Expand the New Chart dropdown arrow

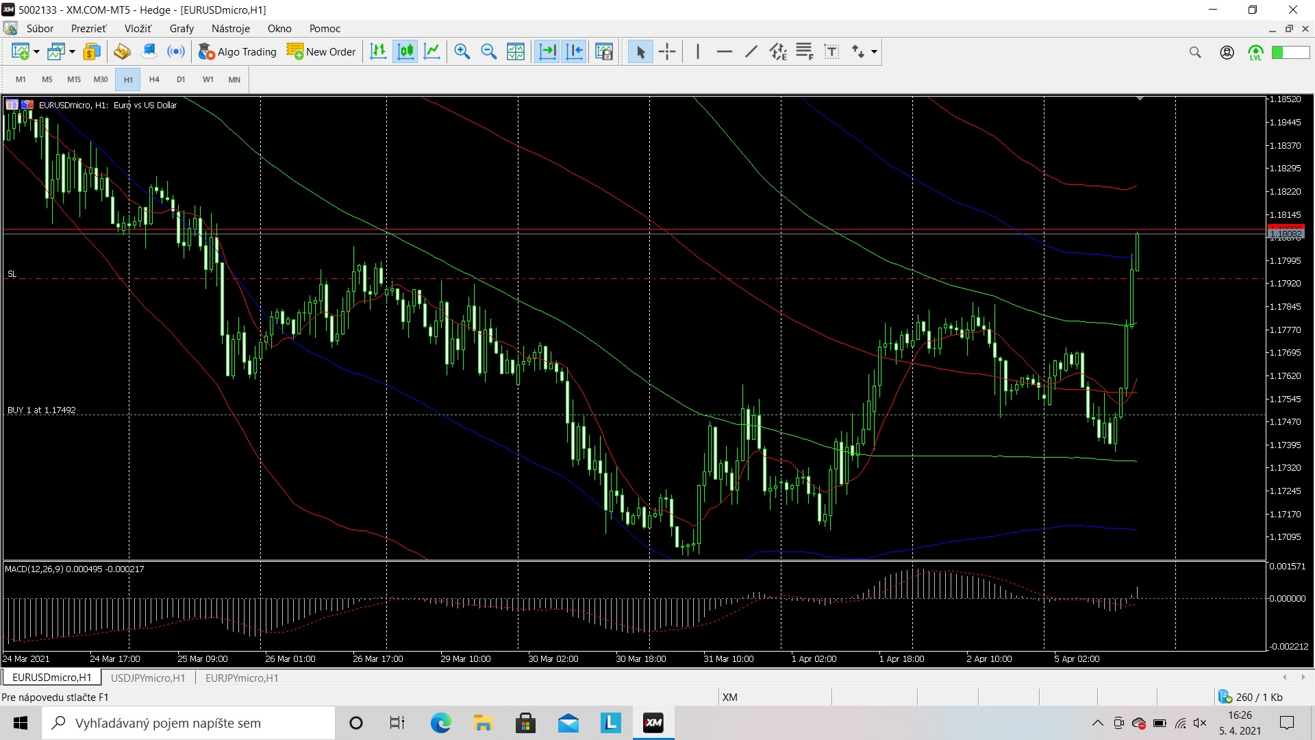36,51
